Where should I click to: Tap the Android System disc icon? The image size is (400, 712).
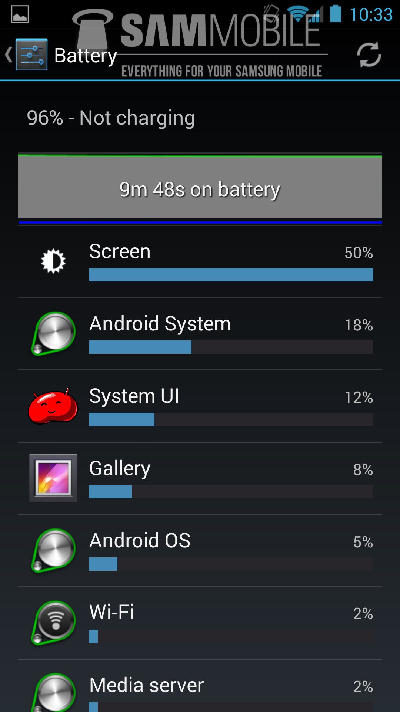pyautogui.click(x=54, y=333)
